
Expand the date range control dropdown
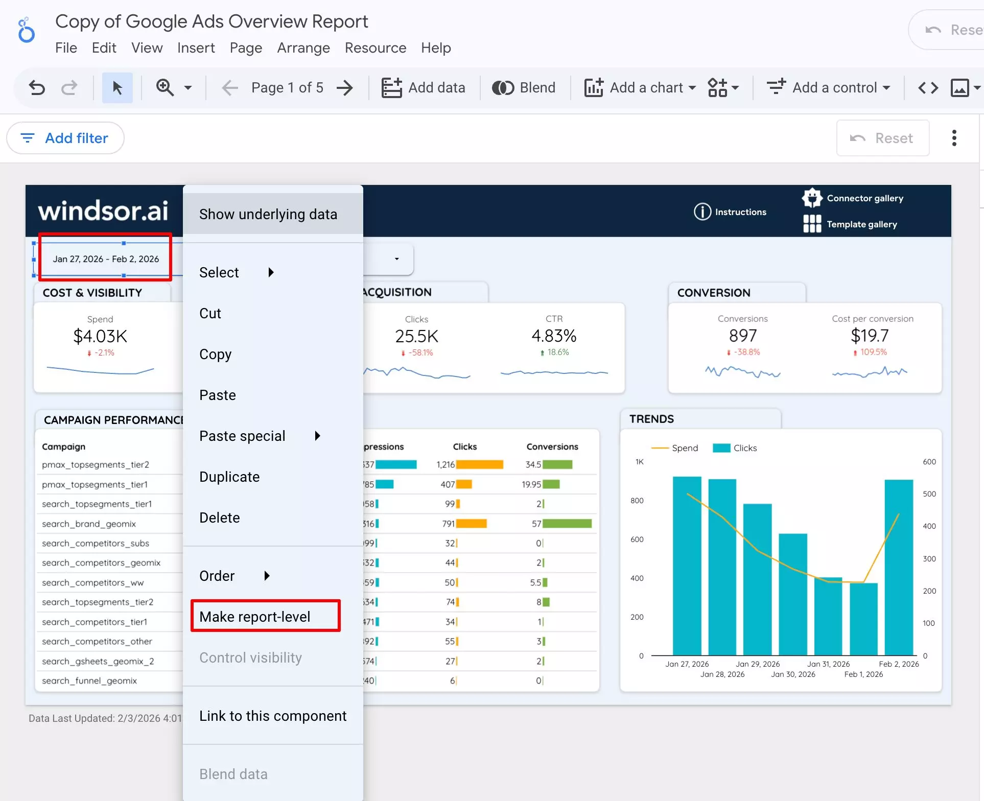tap(396, 260)
